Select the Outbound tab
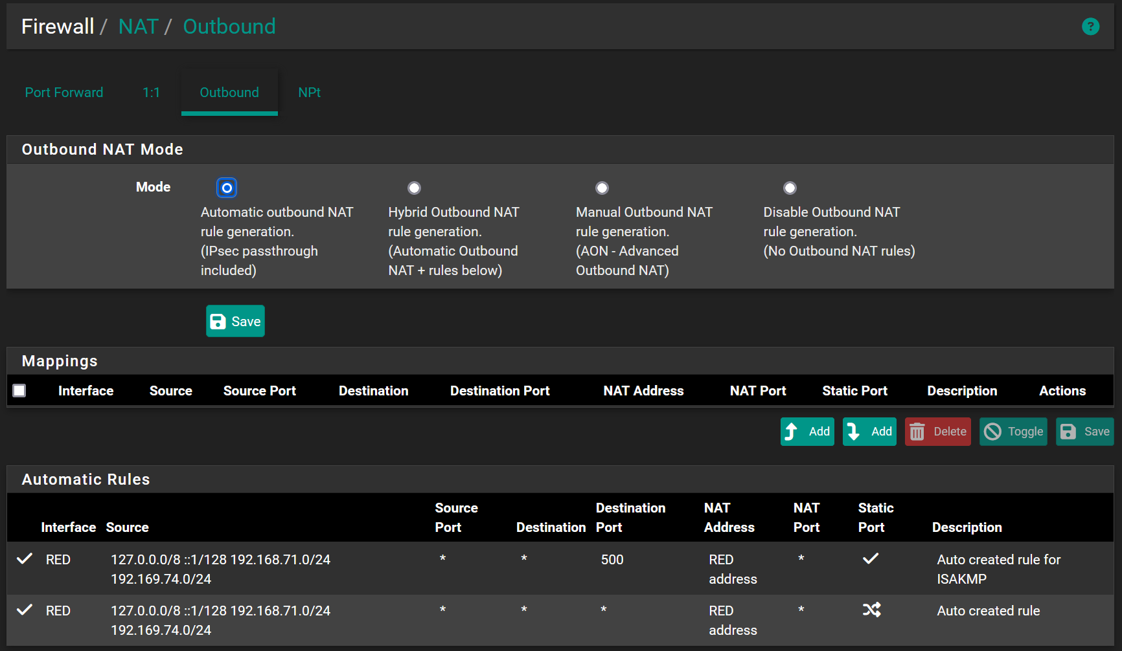The width and height of the screenshot is (1122, 651). tap(229, 93)
